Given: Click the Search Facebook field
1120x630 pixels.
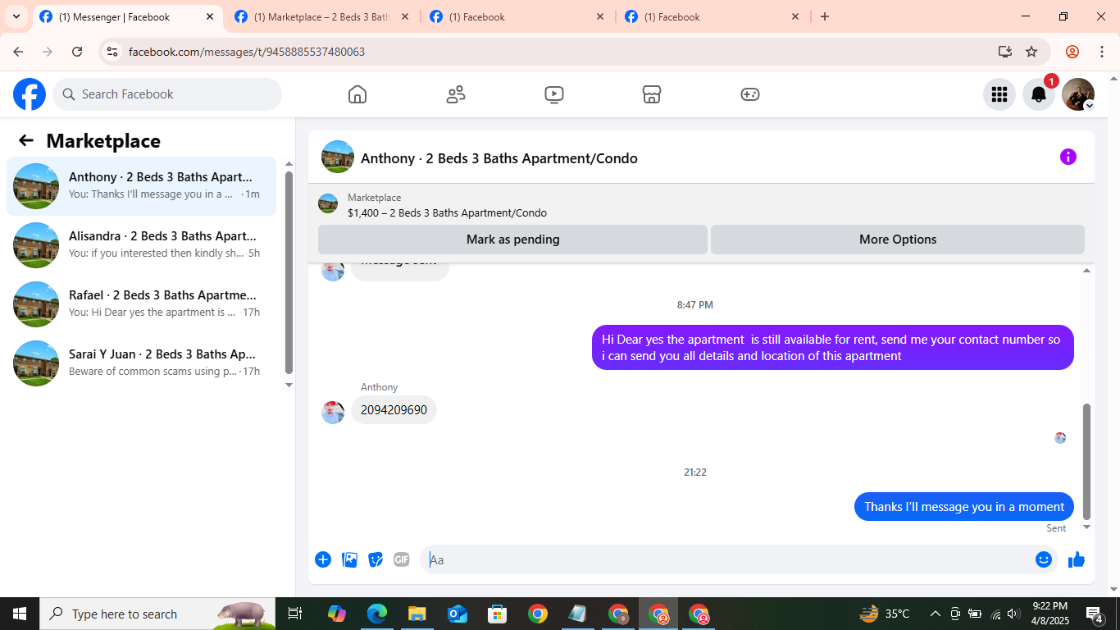Looking at the screenshot, I should point(167,94).
